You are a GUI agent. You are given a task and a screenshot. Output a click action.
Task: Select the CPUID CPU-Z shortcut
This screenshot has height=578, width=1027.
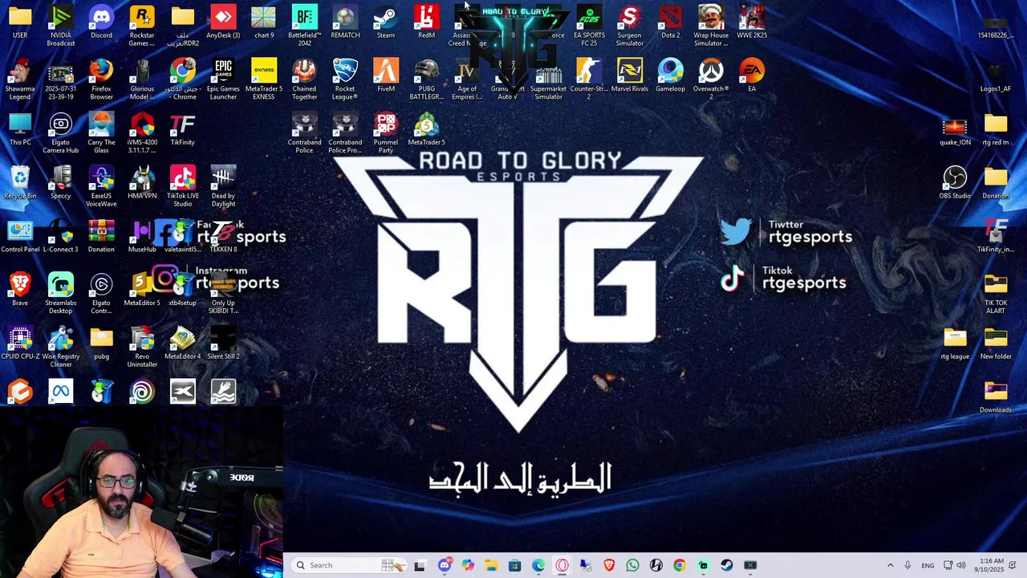pyautogui.click(x=20, y=344)
